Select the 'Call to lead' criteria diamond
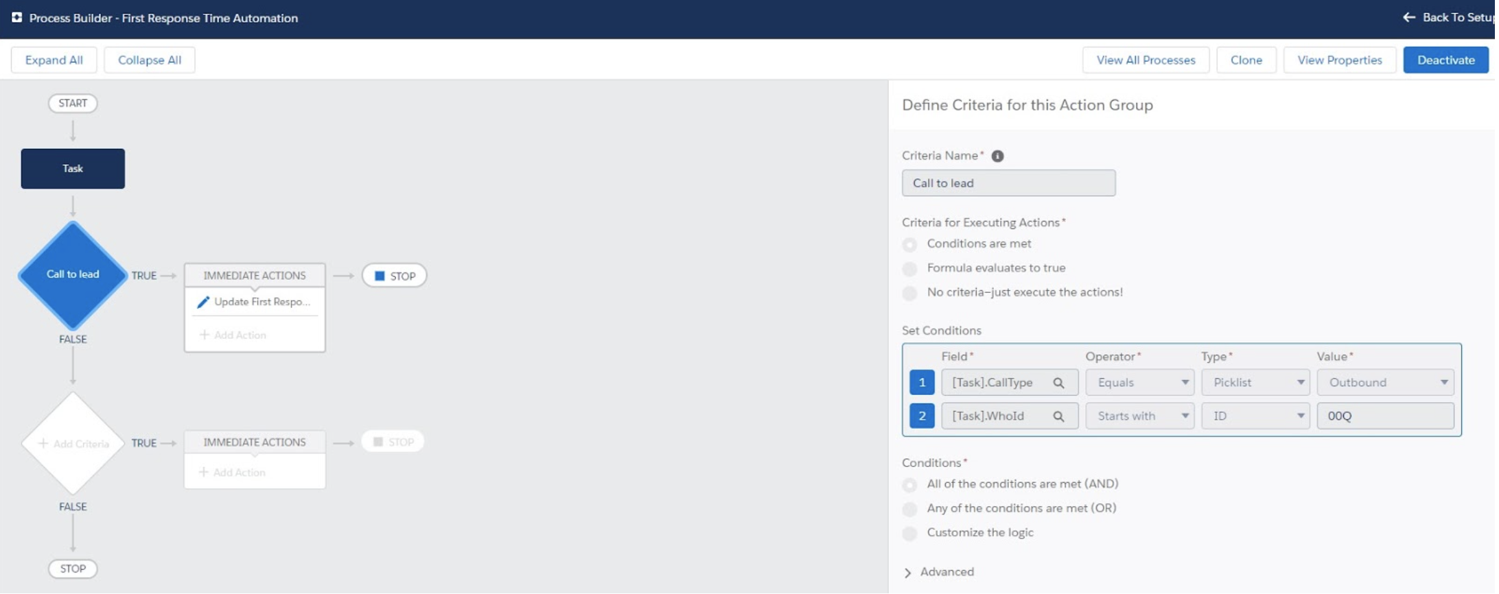Image resolution: width=1499 pixels, height=594 pixels. click(73, 275)
